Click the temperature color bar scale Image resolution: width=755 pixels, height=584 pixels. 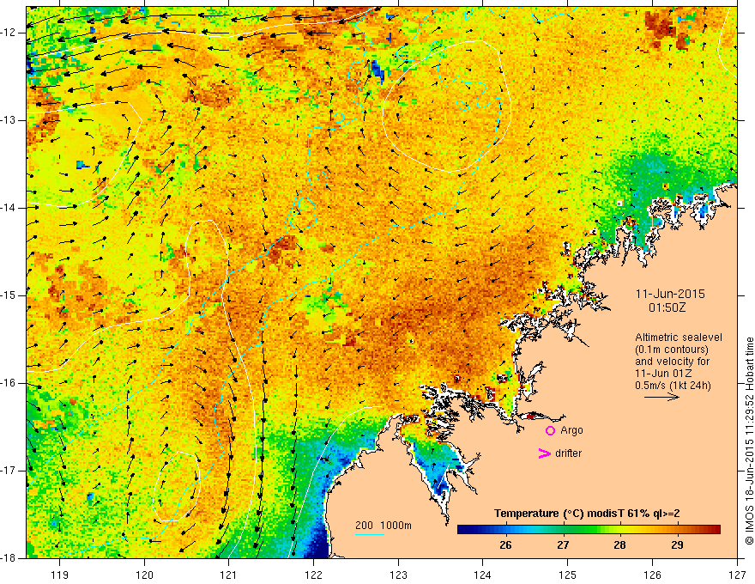[x=589, y=530]
